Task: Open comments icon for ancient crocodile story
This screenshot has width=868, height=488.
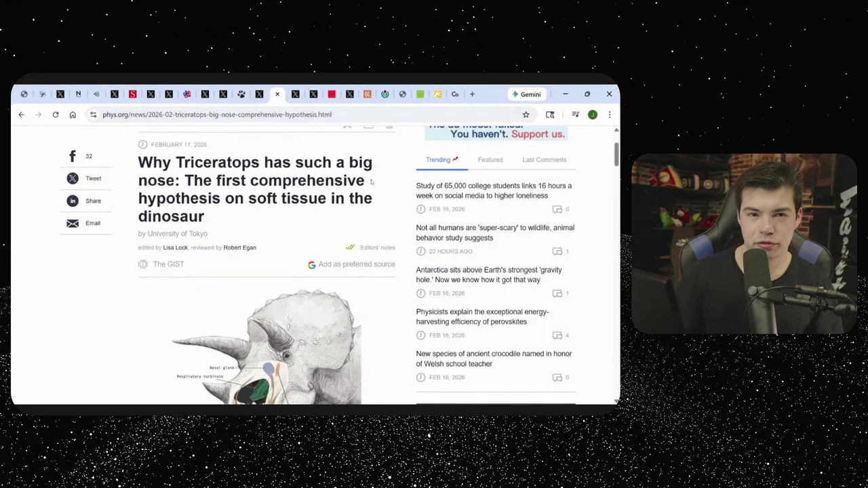Action: tap(557, 378)
